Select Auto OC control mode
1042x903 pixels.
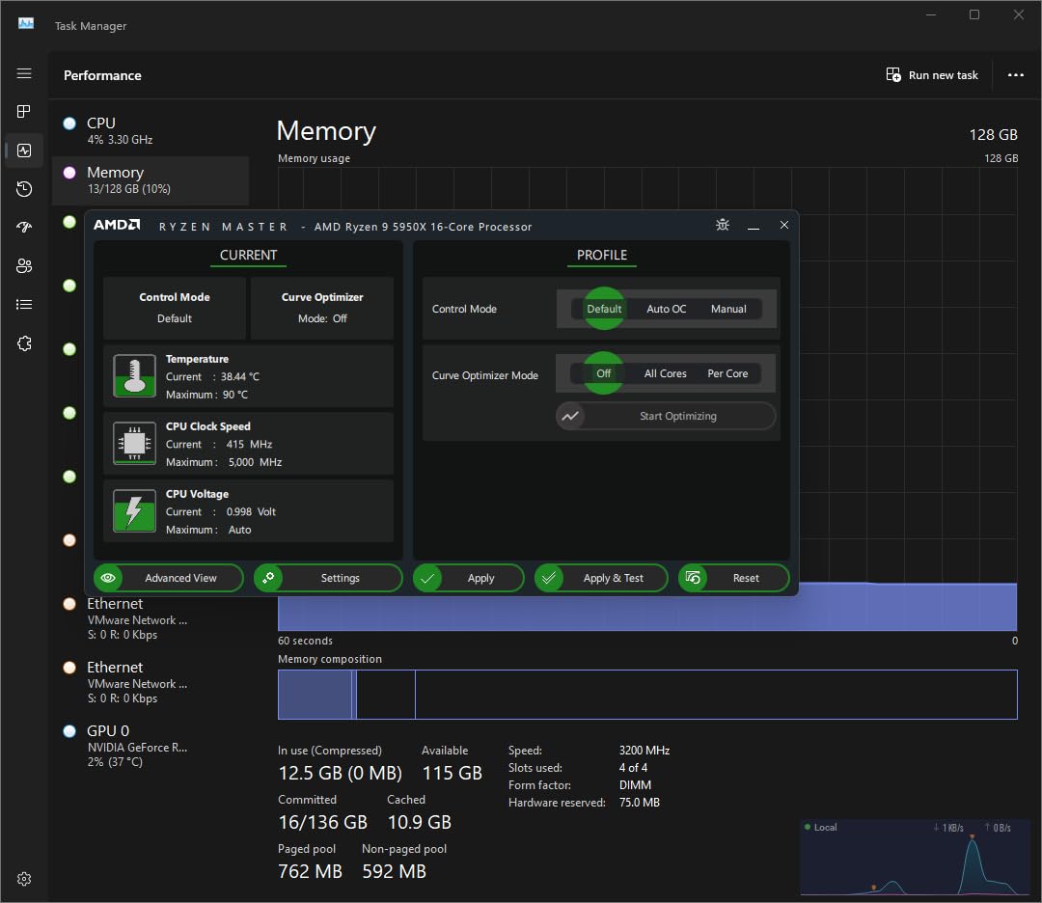666,309
